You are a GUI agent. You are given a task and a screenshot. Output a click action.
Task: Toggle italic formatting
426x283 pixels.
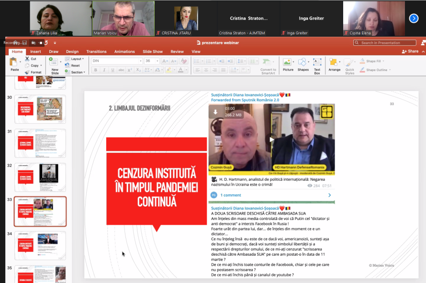pos(104,70)
